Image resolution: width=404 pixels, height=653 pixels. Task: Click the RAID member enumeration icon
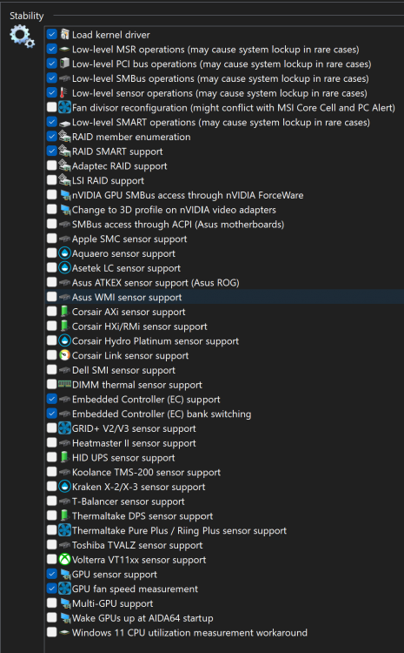coord(65,136)
